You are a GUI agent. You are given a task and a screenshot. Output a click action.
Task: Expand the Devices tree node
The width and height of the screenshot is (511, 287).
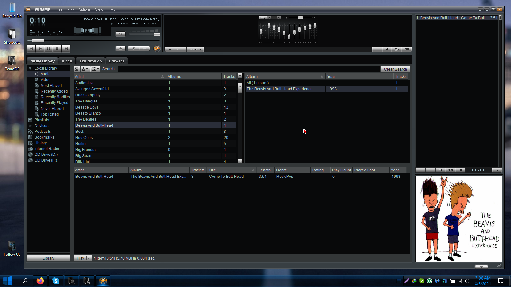click(x=30, y=126)
